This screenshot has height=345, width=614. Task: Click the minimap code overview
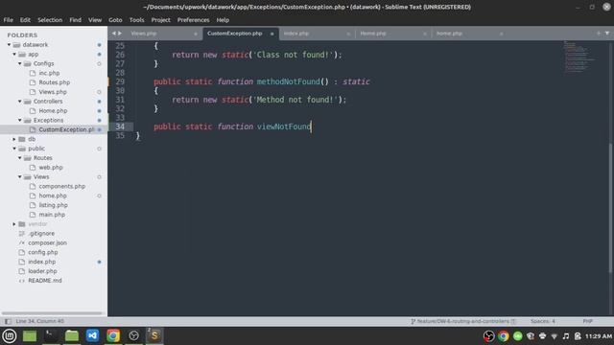point(579,57)
